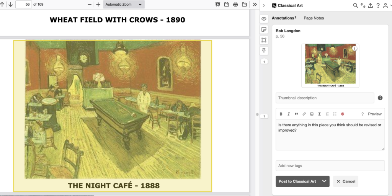
Task: Insert a math sigma formula
Action: coord(319,114)
